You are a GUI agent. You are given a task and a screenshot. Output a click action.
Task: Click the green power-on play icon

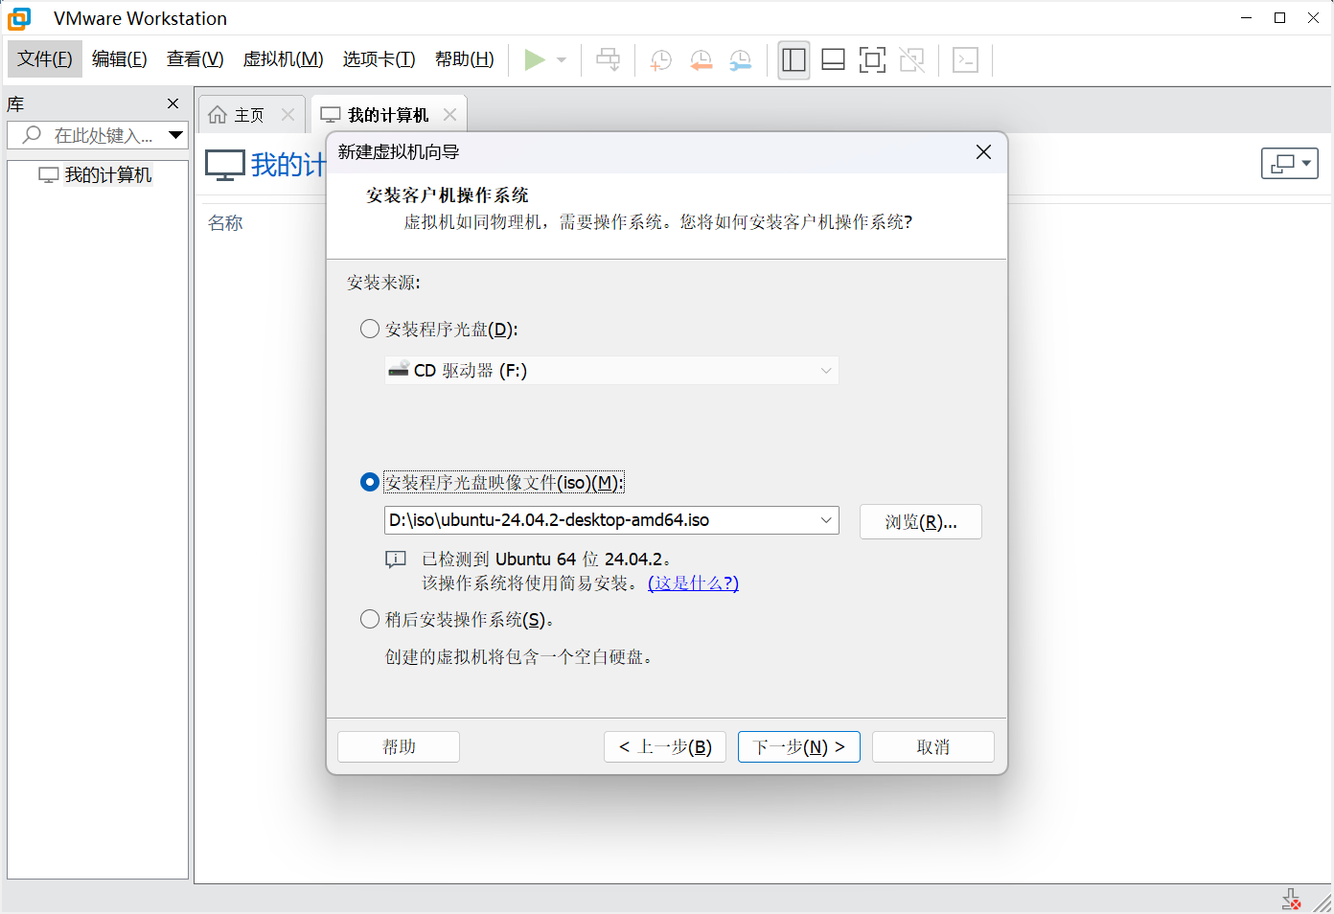(535, 59)
